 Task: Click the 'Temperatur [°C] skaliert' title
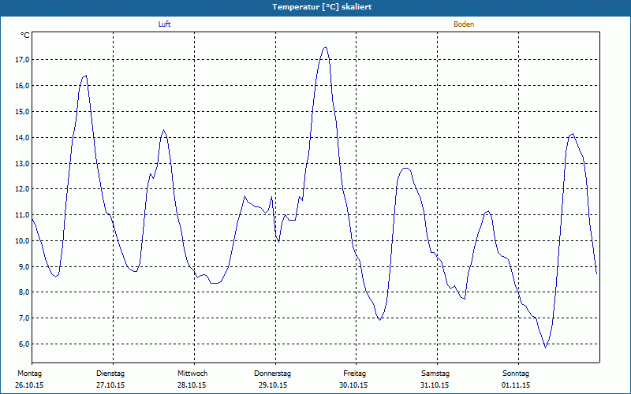[x=322, y=7]
